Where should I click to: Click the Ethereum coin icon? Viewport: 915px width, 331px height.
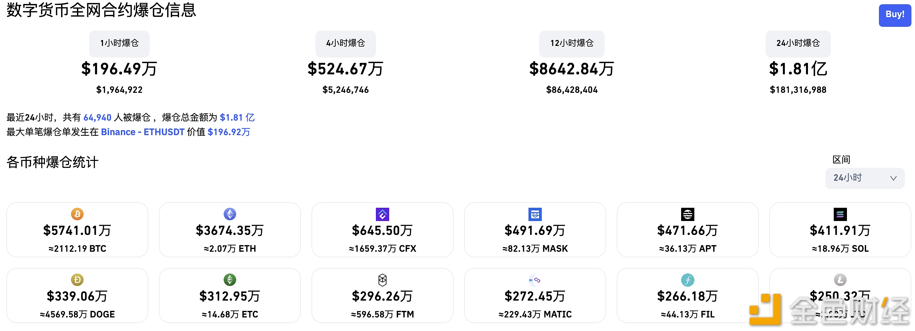[230, 214]
